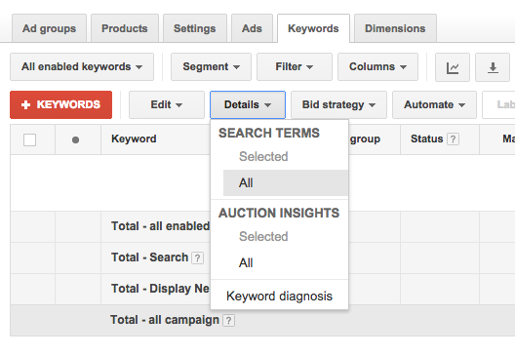Open the Filter dropdown

pos(295,67)
